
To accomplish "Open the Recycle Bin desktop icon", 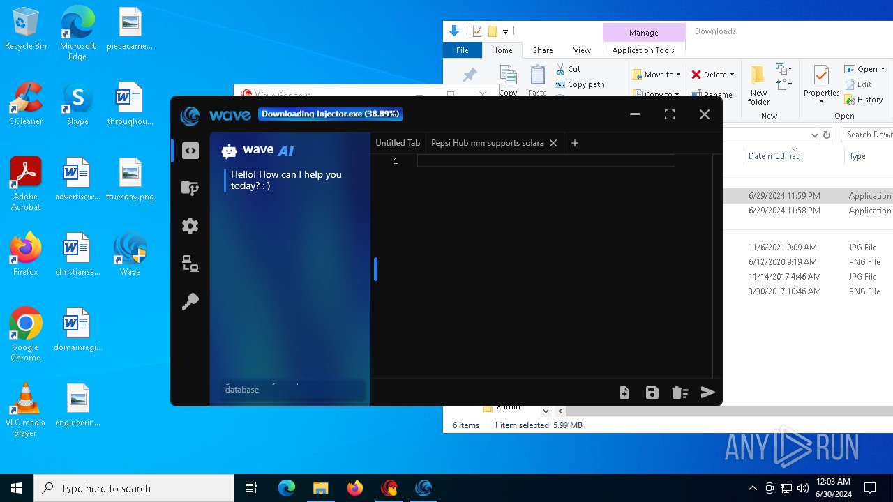I will 25,29.
